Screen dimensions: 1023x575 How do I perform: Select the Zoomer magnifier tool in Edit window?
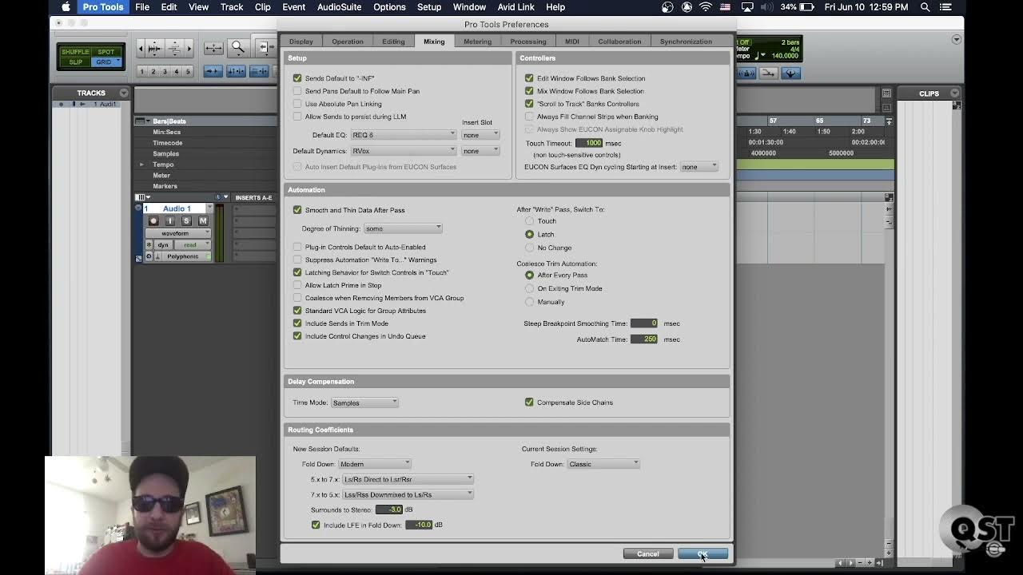pos(238,48)
